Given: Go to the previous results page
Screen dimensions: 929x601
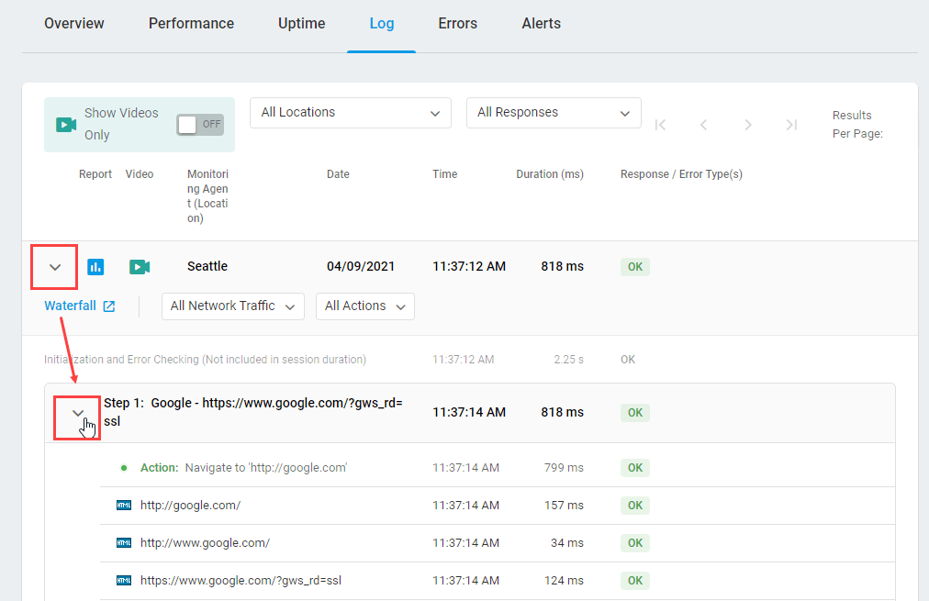Looking at the screenshot, I should tap(704, 125).
